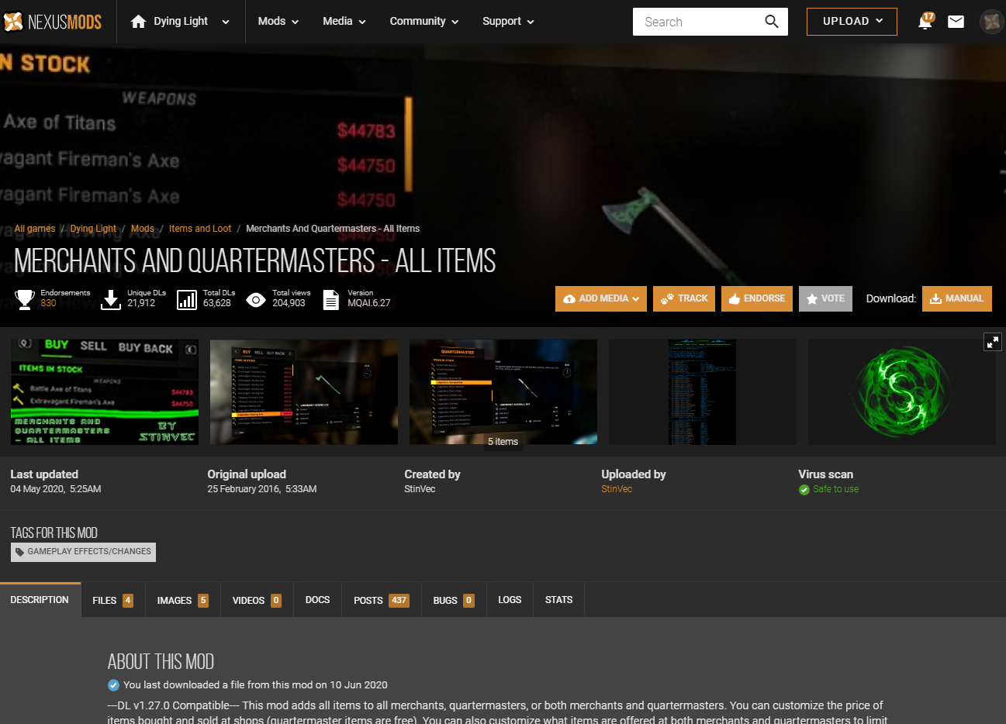The image size is (1006, 724).
Task: Click the '5 items' gallery label
Action: tap(503, 441)
